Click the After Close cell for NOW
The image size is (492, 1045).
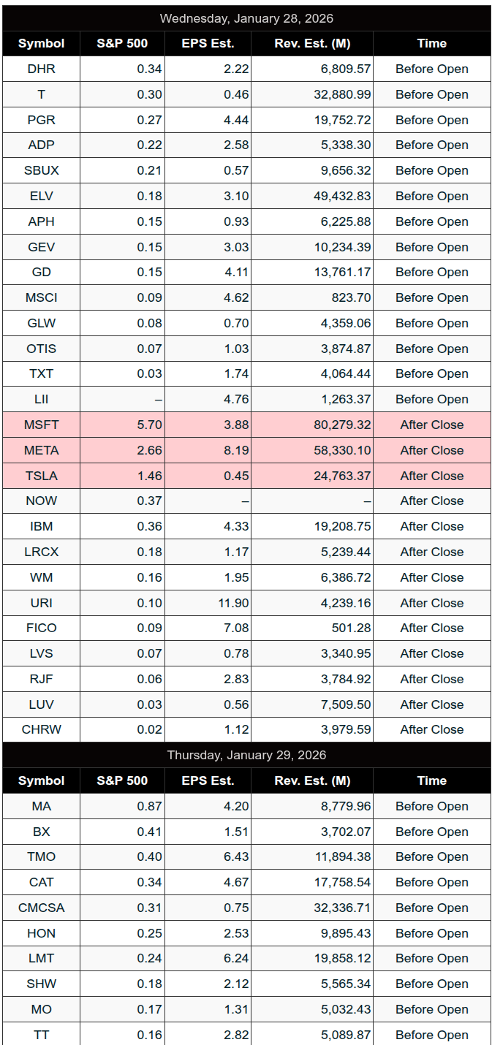(x=431, y=501)
